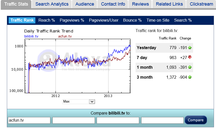
Task: Click the bilibili.tv chart legend label
Action: (x=31, y=36)
